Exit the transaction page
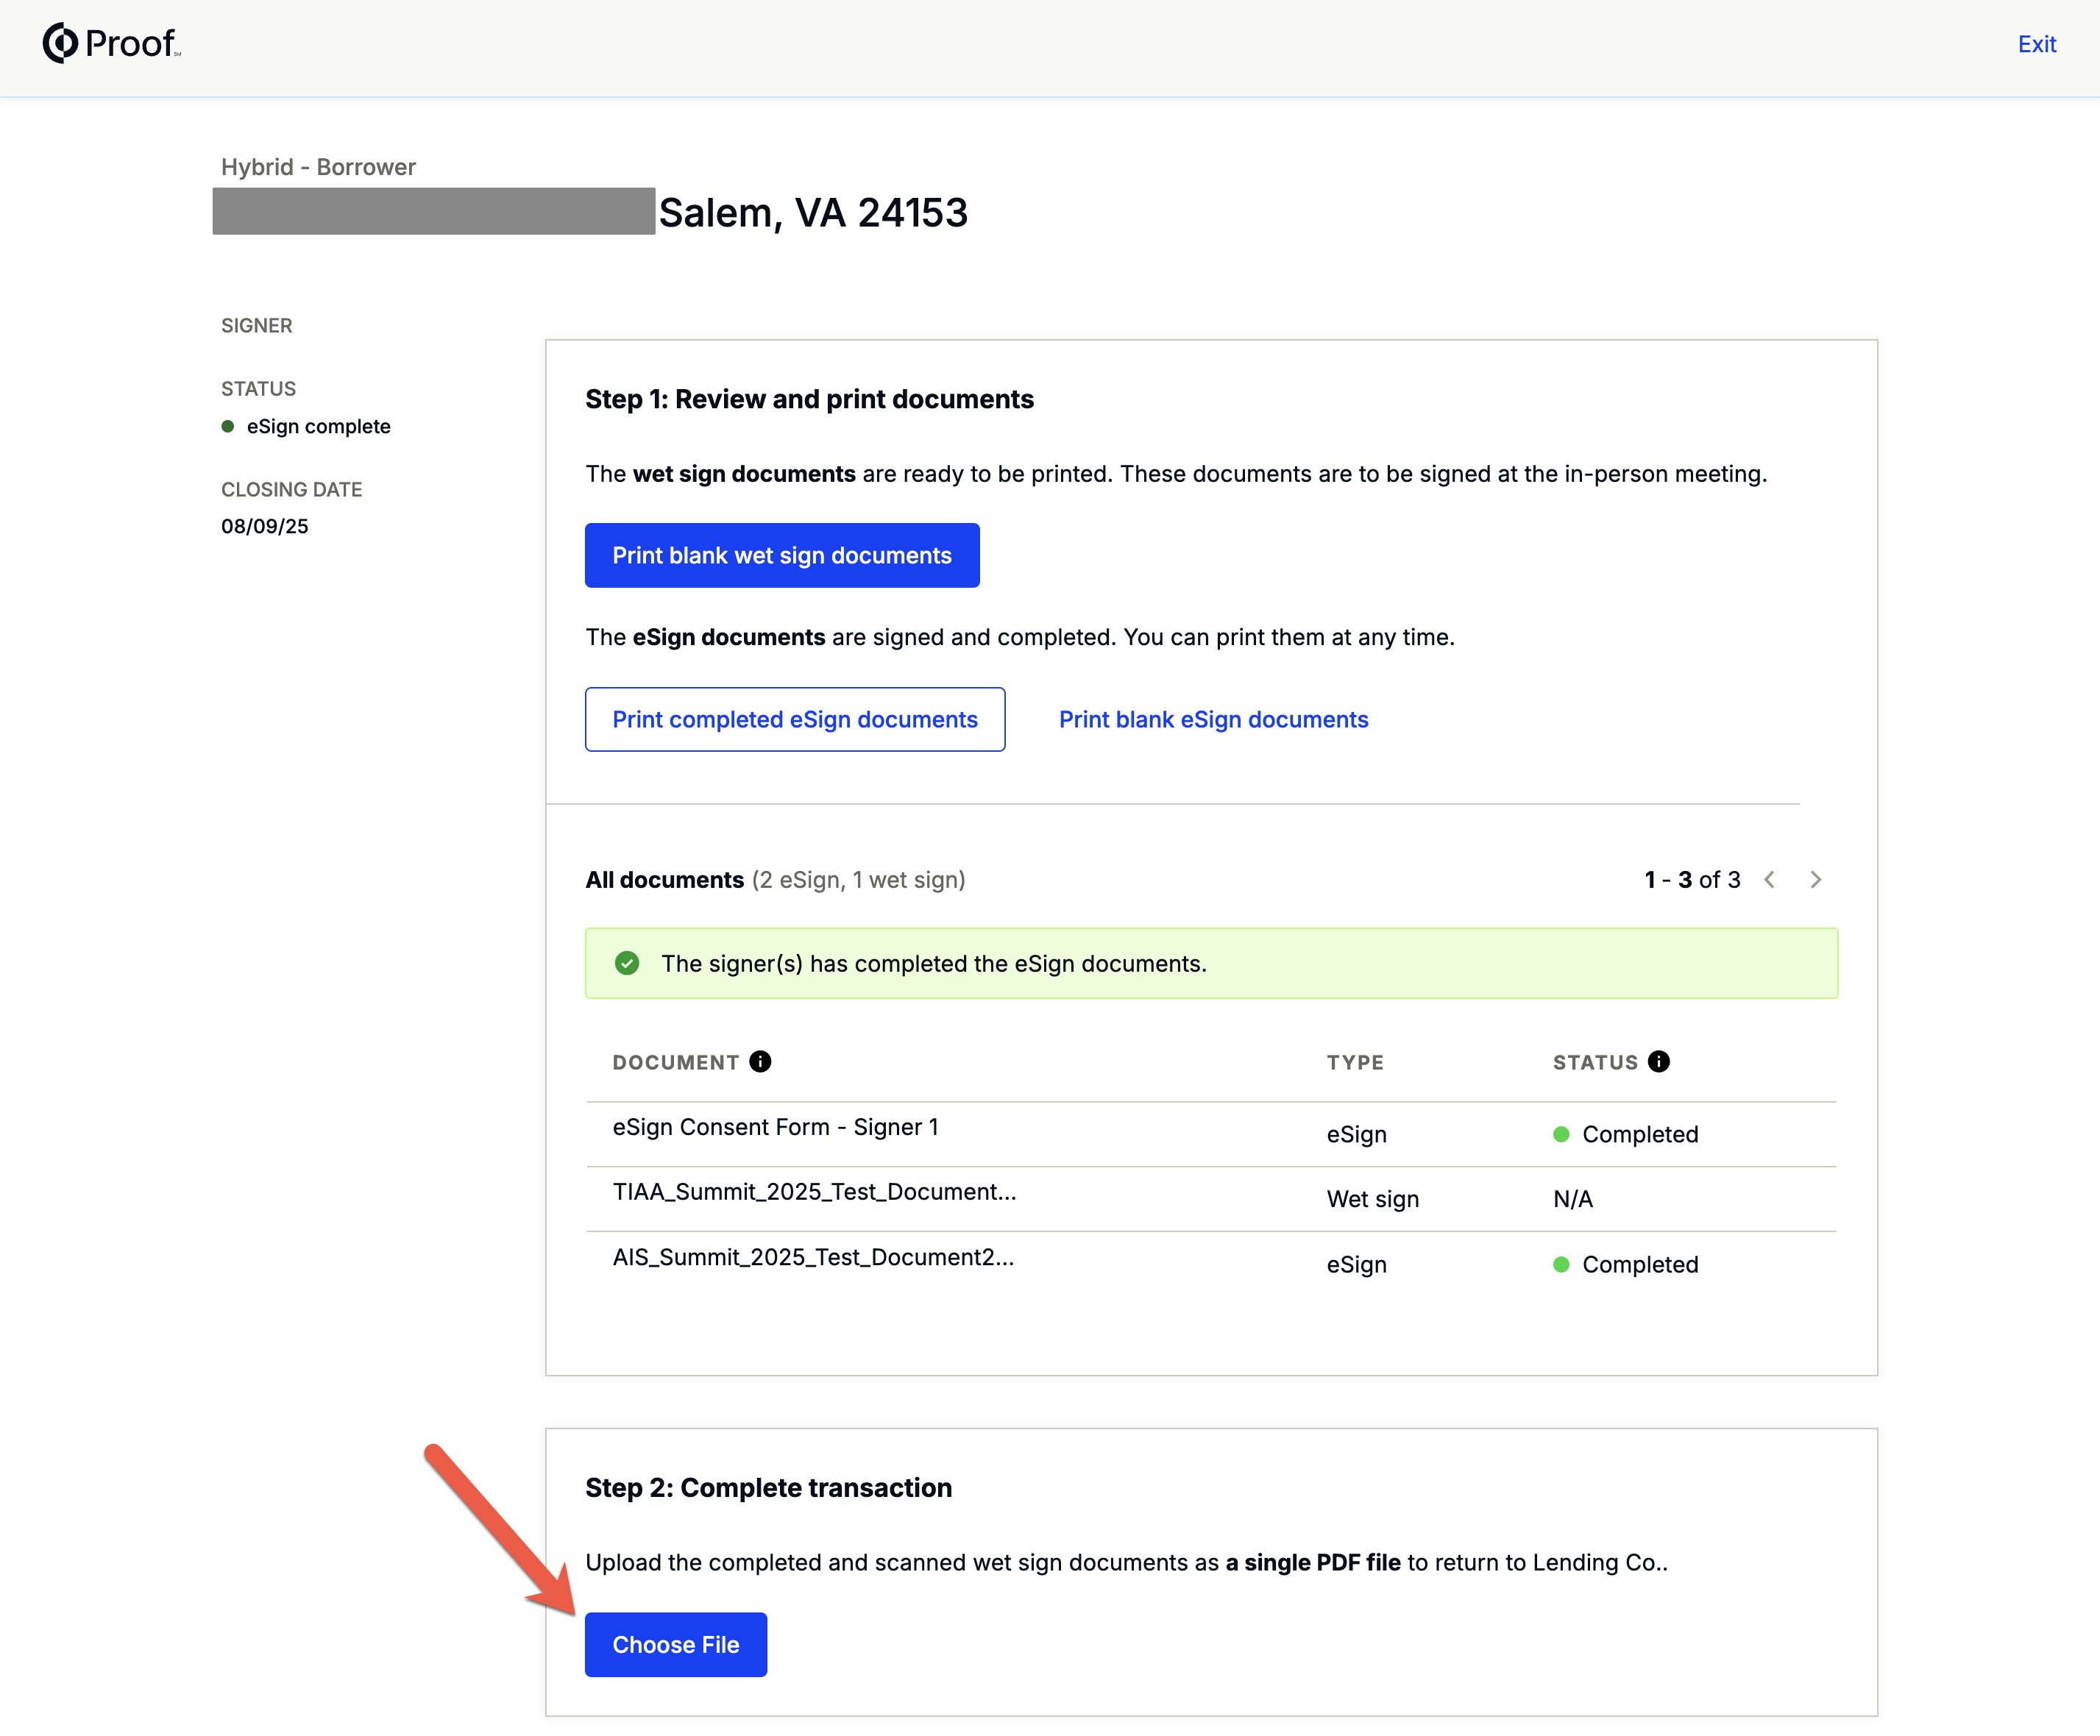The height and width of the screenshot is (1736, 2100). click(2036, 44)
